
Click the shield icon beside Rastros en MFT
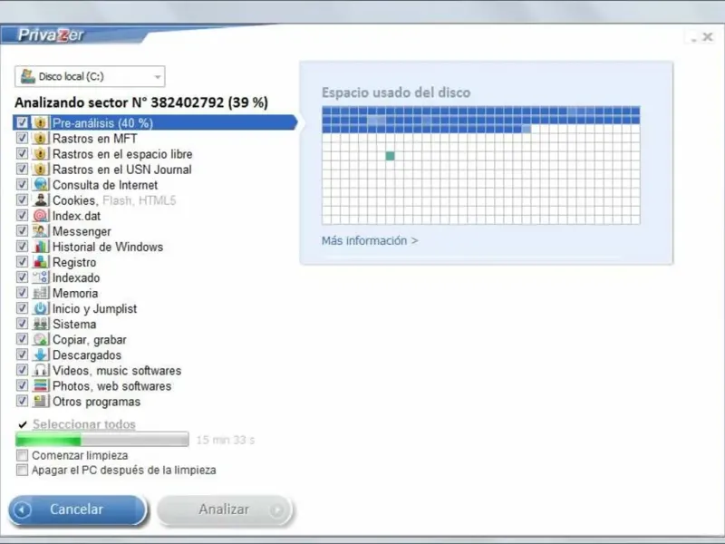(40, 139)
